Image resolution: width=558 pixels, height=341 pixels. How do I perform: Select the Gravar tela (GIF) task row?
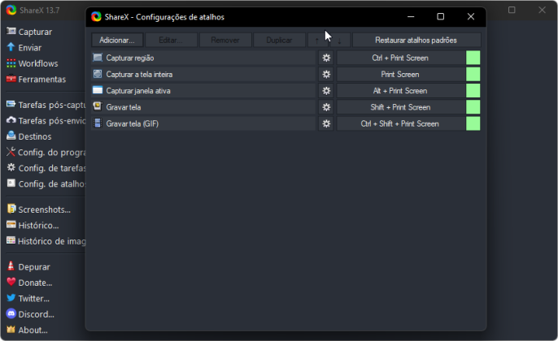click(x=203, y=123)
